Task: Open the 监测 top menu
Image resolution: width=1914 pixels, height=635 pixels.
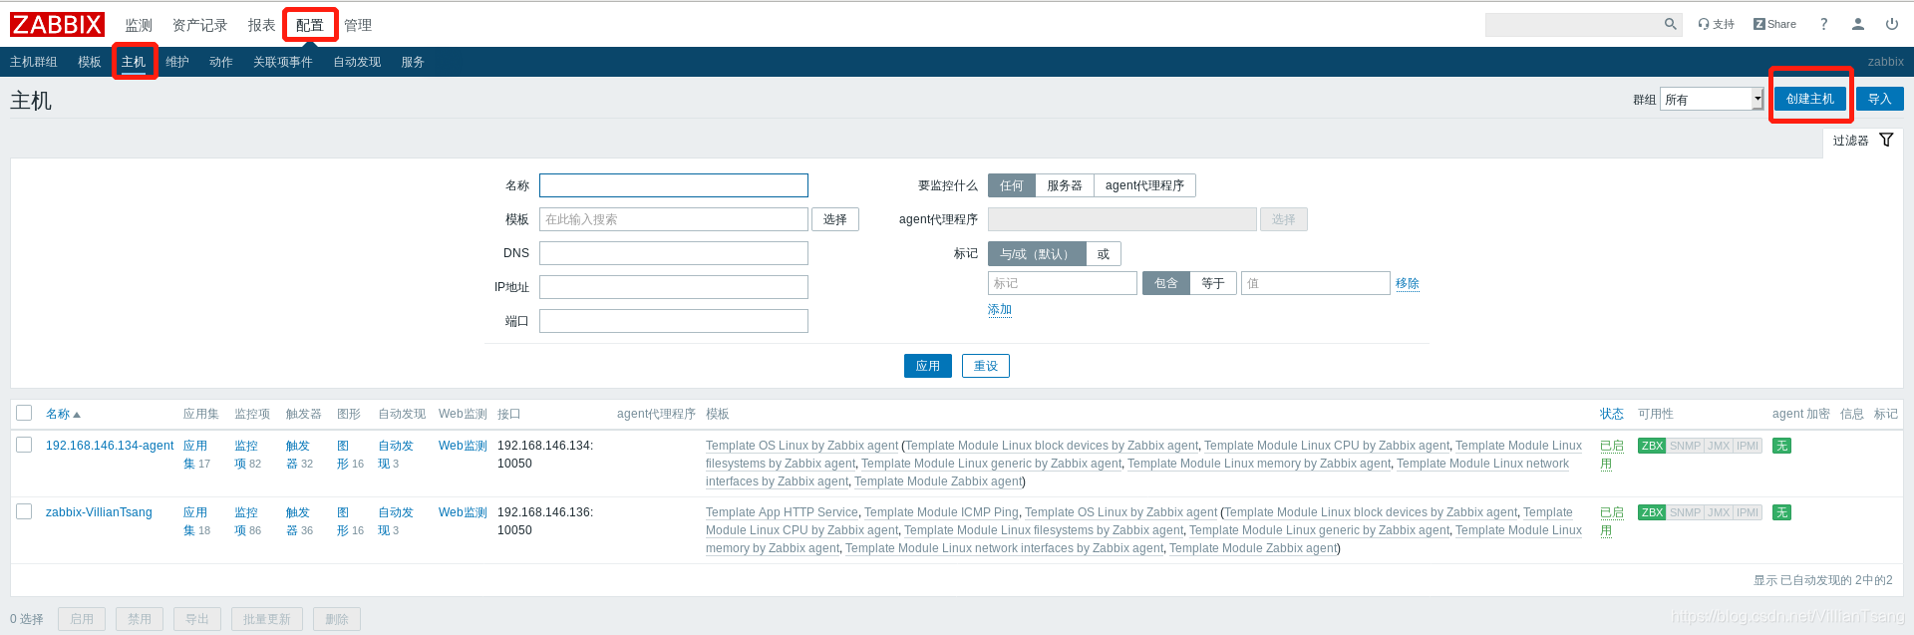Action: [x=139, y=25]
